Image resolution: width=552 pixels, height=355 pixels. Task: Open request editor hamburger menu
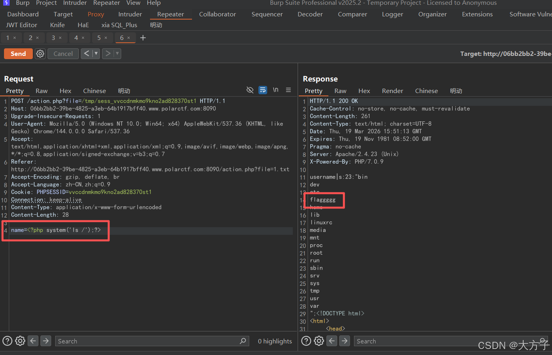(288, 90)
